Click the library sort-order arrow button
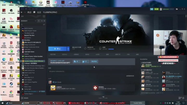This screenshot has width=187, height=105. [x=39, y=21]
